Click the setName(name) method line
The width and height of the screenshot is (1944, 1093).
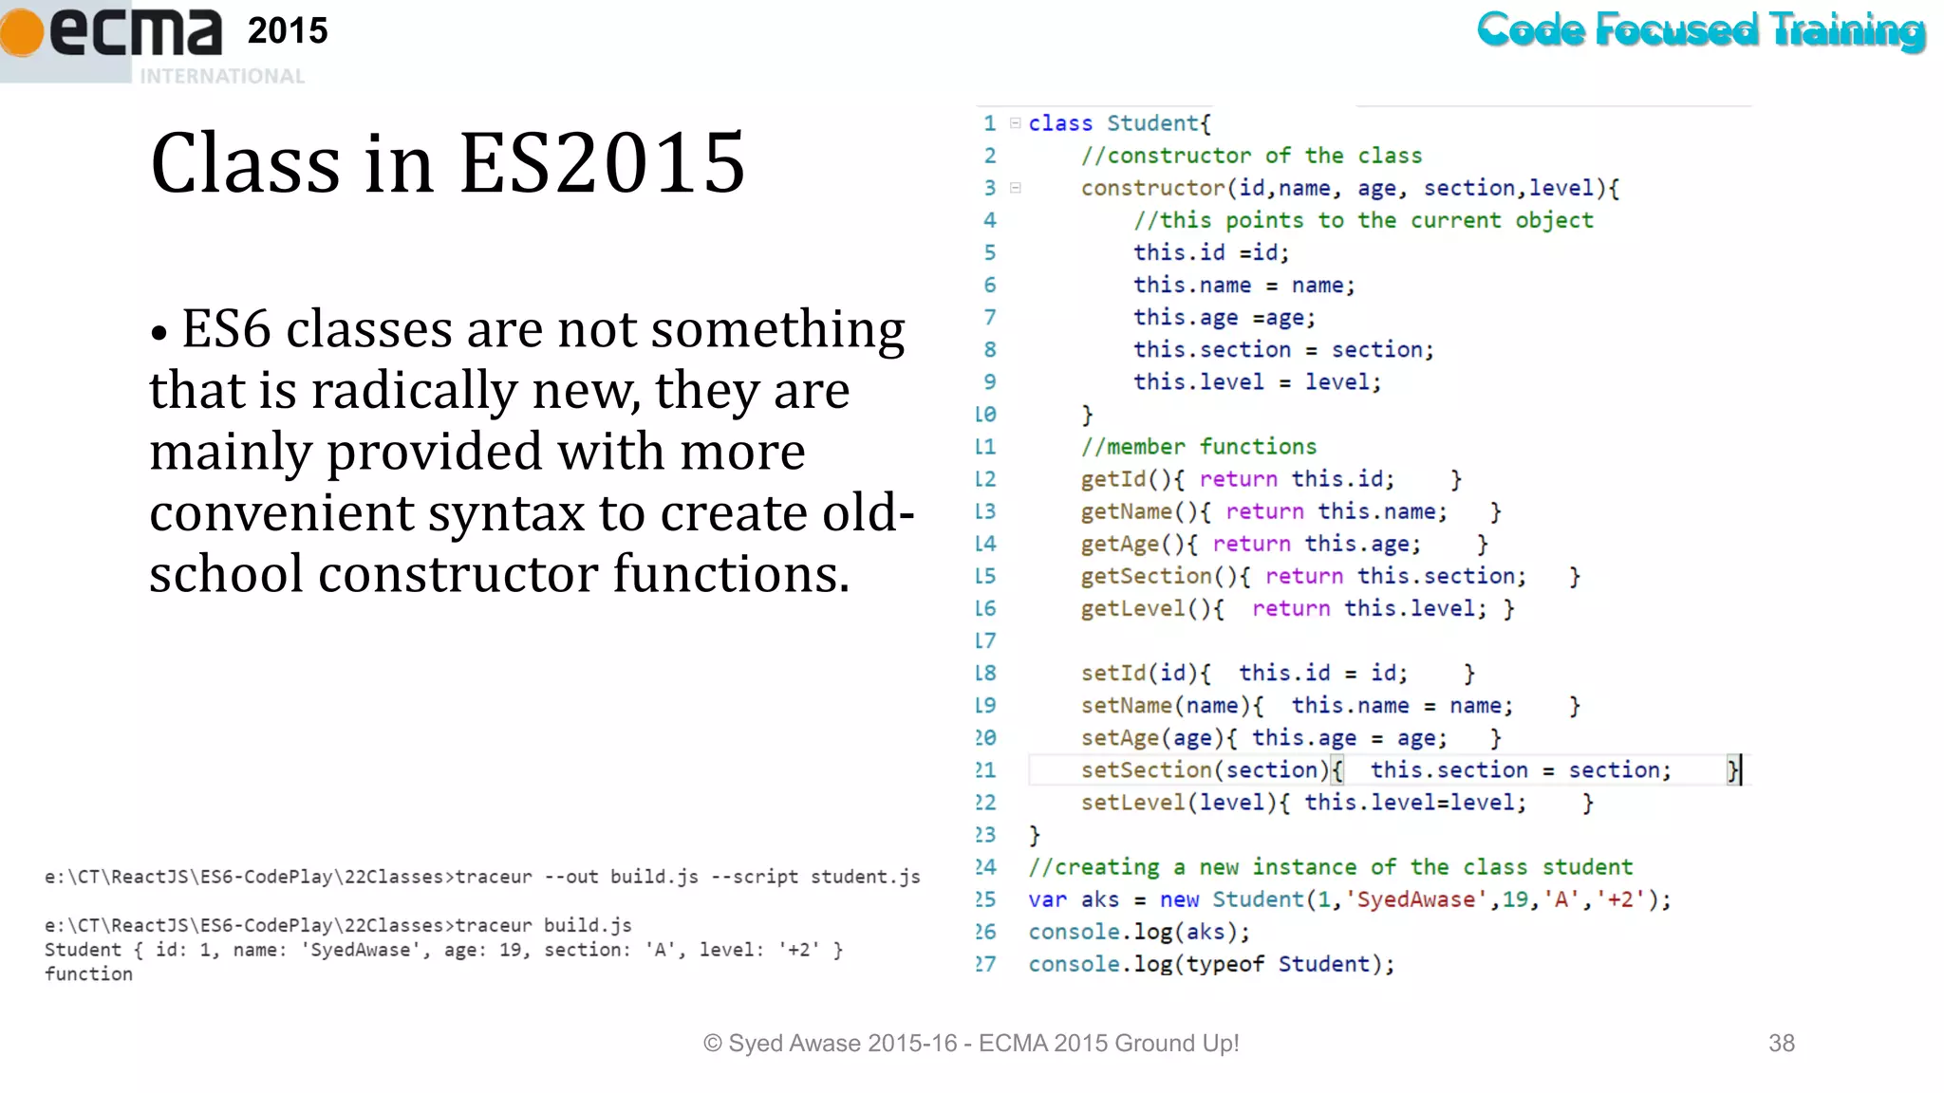click(x=1330, y=705)
